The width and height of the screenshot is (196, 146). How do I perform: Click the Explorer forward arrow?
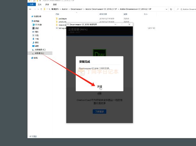click(x=35, y=9)
